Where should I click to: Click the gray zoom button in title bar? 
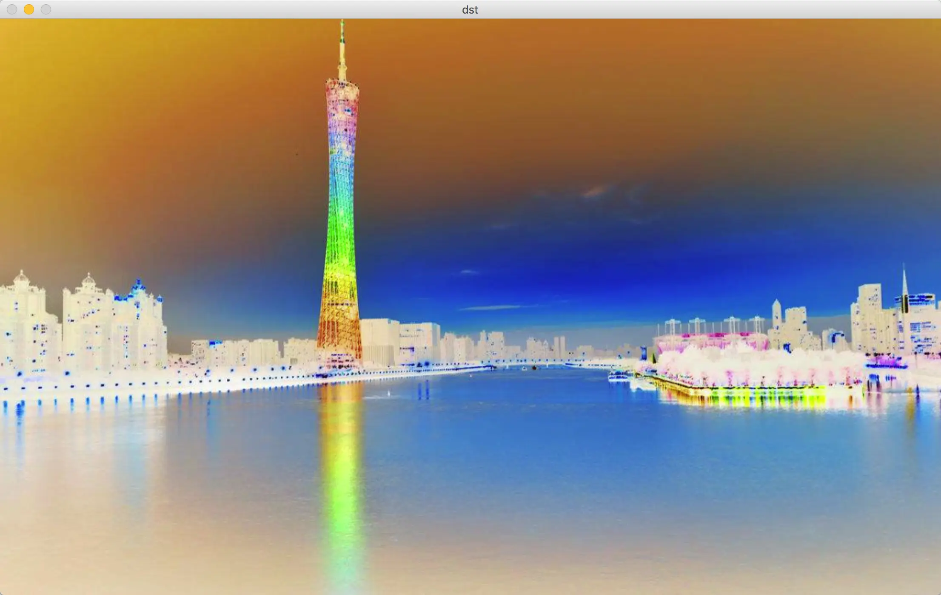coord(46,9)
